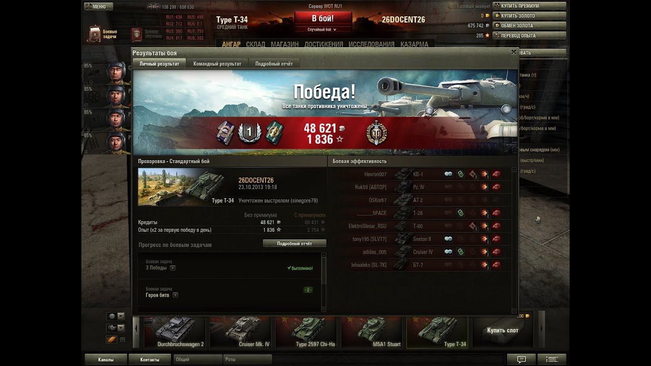Click help icon next to 3 Победы

[172, 268]
